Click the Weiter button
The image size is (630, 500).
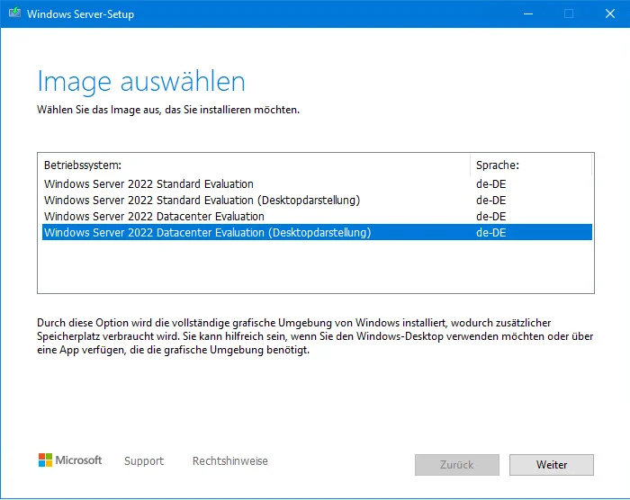coord(551,465)
